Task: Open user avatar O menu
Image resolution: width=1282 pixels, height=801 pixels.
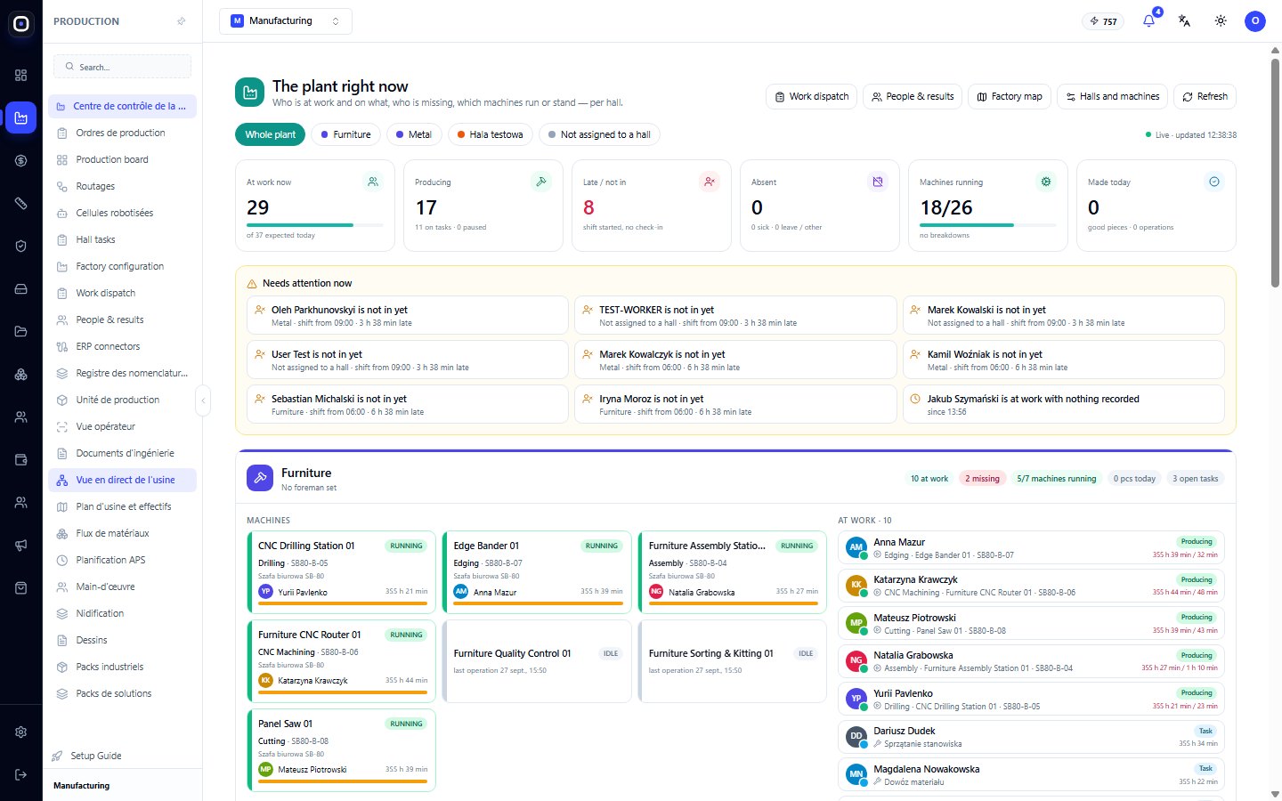Action: click(x=1255, y=21)
